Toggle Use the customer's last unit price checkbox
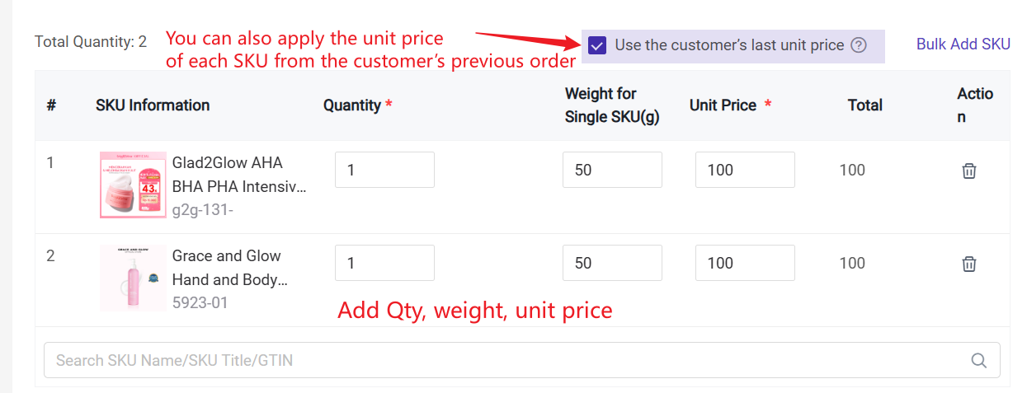 (x=597, y=45)
